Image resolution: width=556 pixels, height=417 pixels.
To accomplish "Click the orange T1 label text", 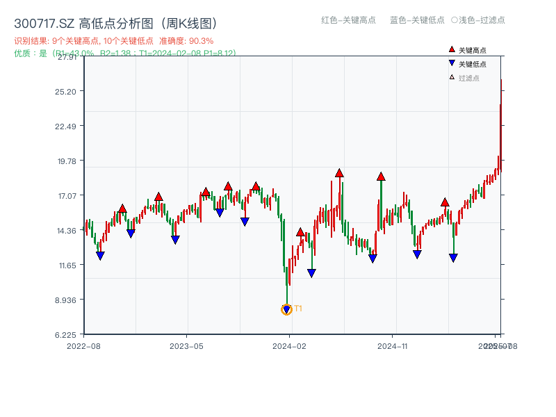I will (x=298, y=309).
